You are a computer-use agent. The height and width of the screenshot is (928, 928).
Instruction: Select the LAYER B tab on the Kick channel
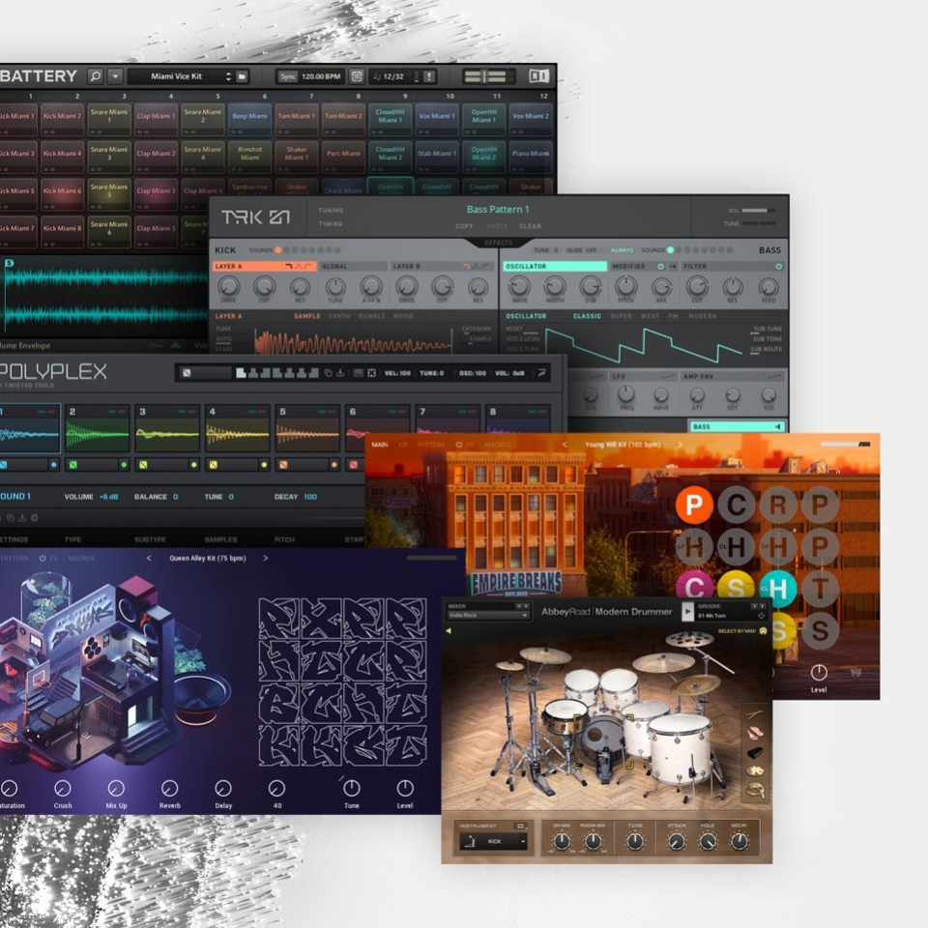pyautogui.click(x=405, y=264)
